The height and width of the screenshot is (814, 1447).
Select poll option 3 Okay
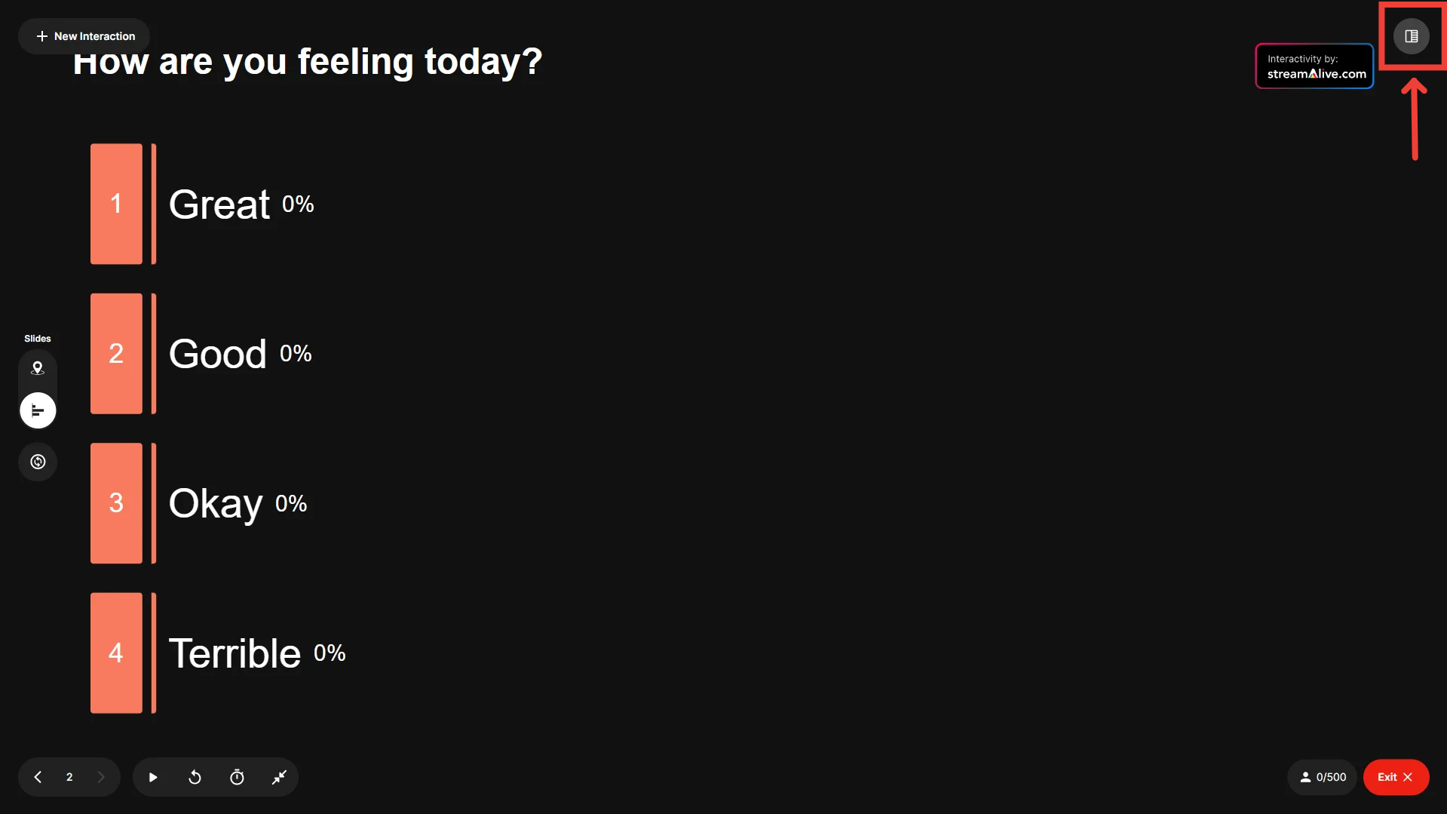216,503
